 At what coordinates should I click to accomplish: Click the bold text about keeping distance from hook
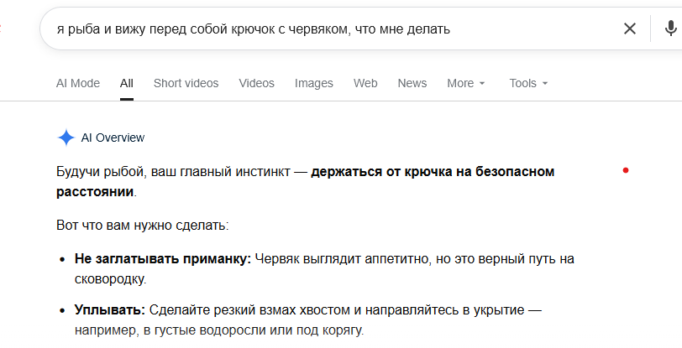pyautogui.click(x=306, y=182)
